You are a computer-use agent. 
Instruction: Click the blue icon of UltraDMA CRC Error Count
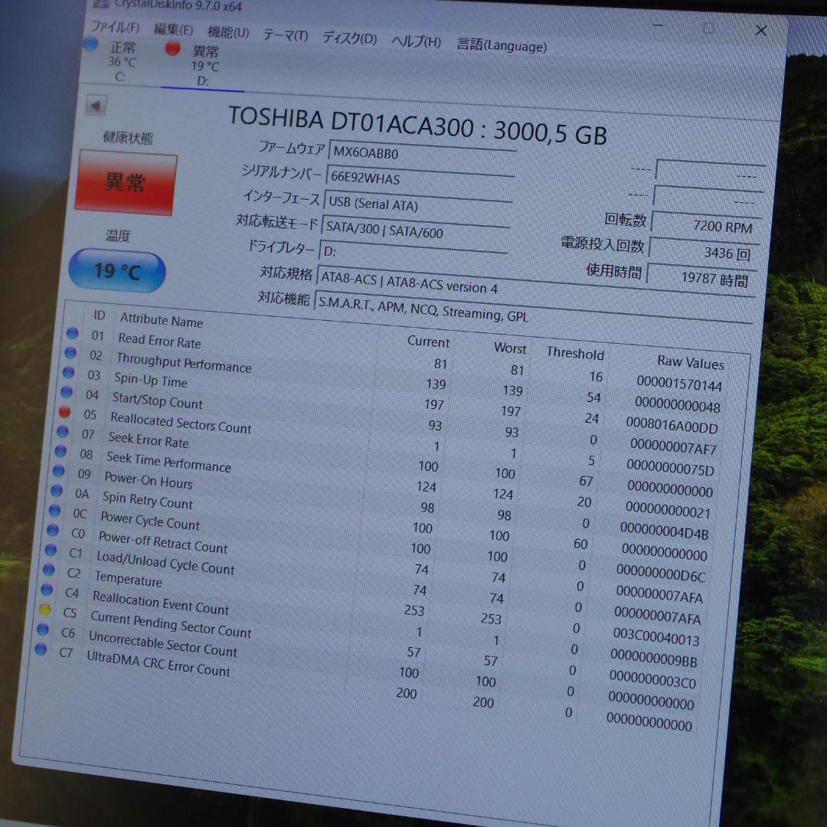[41, 649]
